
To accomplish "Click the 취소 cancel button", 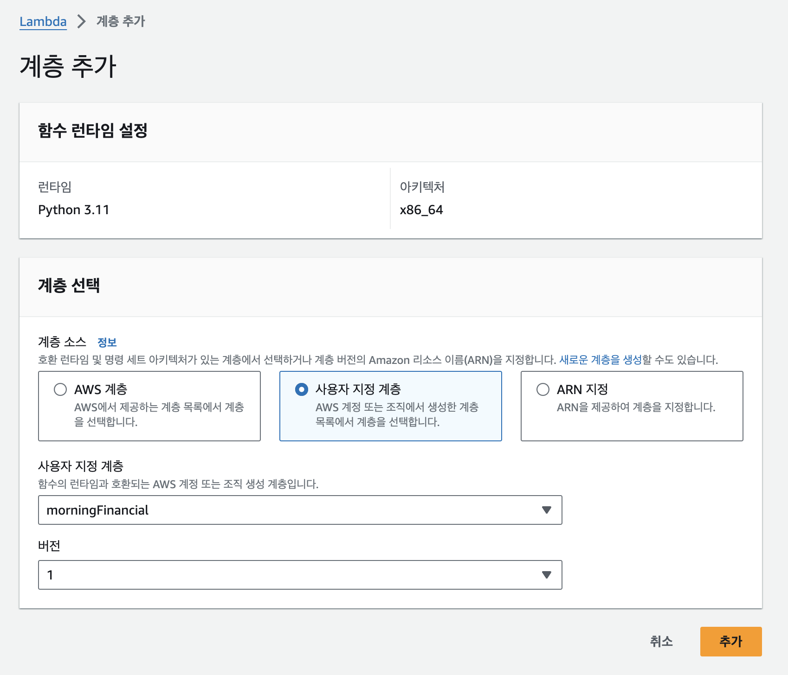I will (661, 642).
